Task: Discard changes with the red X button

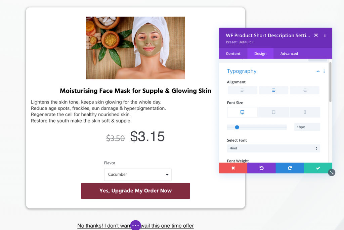Action: pos(233,168)
